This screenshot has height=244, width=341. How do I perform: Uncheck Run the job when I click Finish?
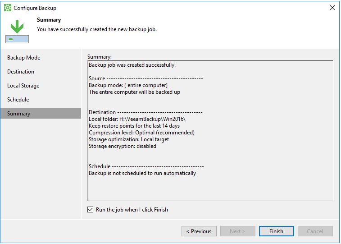pos(90,210)
